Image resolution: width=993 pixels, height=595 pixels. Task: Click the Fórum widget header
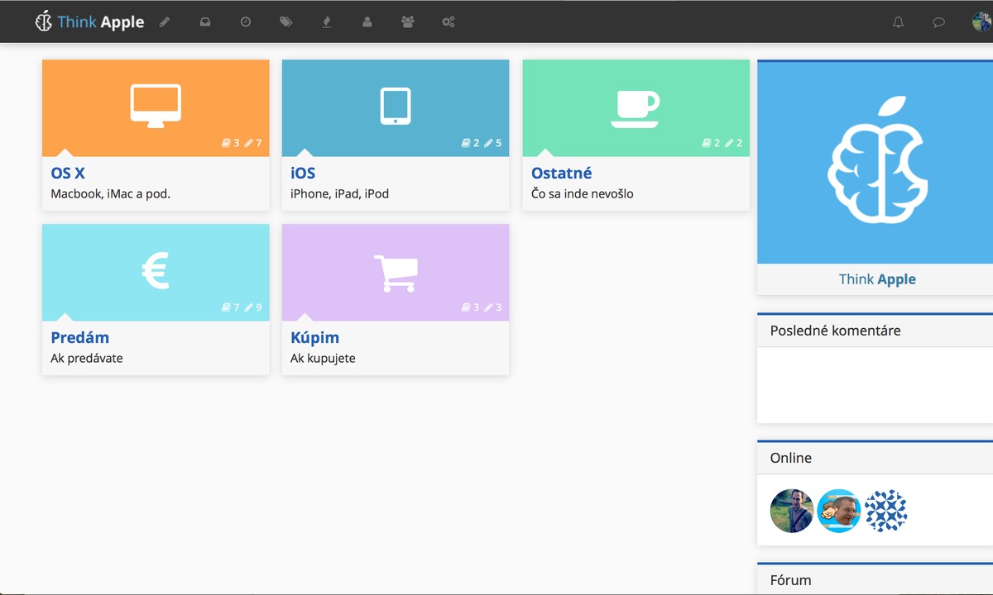(875, 579)
